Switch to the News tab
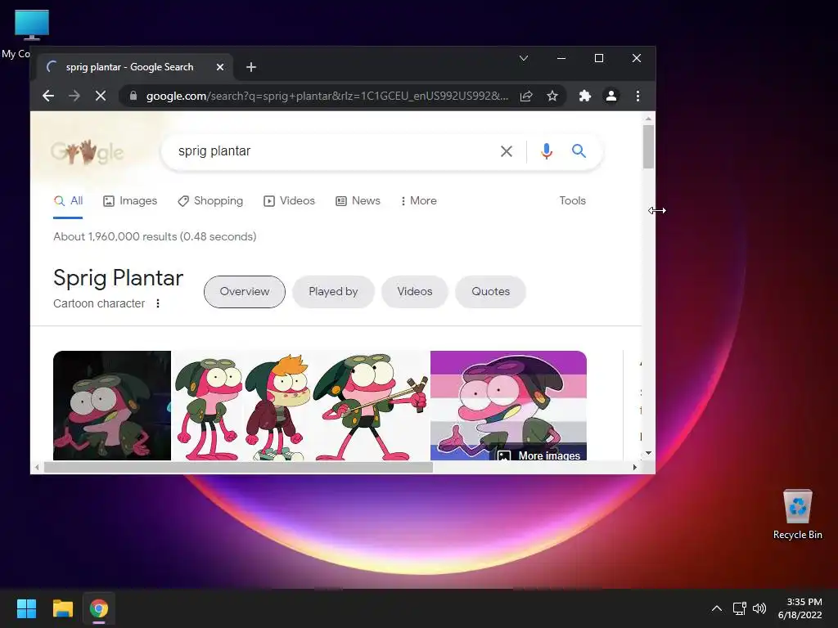This screenshot has height=628, width=838. pos(358,201)
